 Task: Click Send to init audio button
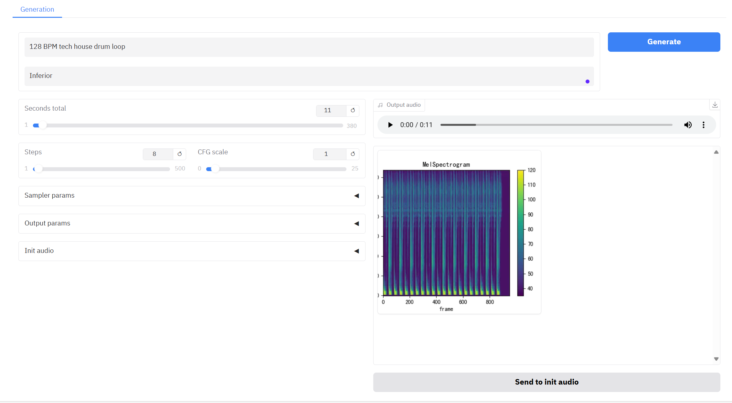(x=546, y=382)
